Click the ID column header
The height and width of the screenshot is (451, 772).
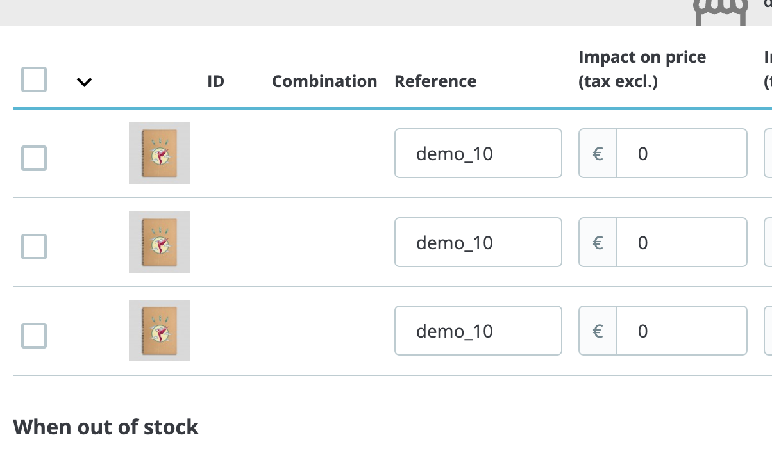click(215, 81)
